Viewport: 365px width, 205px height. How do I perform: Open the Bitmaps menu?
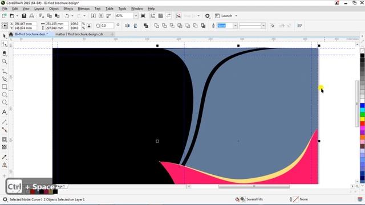coord(84,9)
